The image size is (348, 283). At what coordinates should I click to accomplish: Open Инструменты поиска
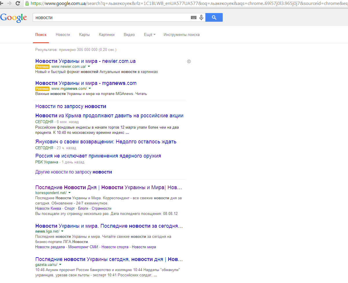181,34
